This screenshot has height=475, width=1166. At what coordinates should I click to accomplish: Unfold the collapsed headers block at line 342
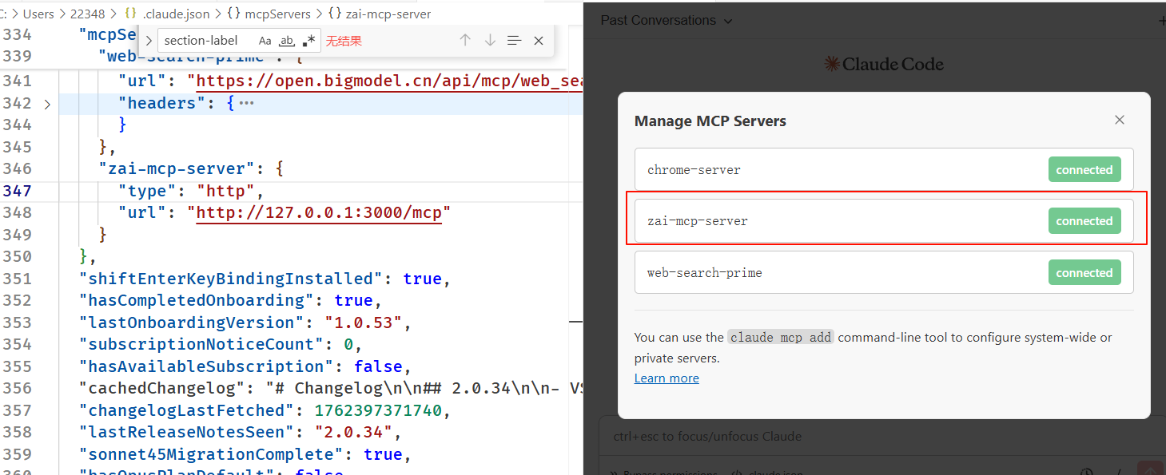[47, 104]
